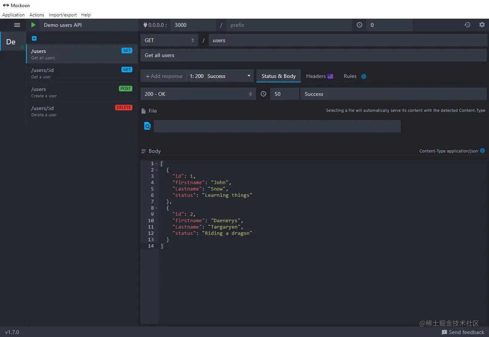Click line number 14 in editor gutter
The width and height of the screenshot is (489, 337).
click(x=151, y=246)
